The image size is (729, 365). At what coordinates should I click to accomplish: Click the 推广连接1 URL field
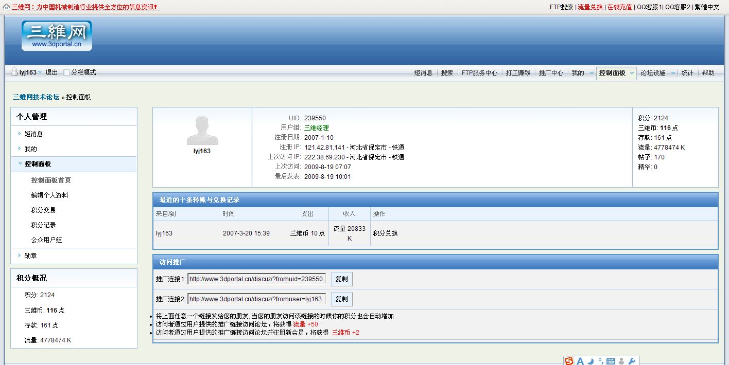(x=256, y=279)
